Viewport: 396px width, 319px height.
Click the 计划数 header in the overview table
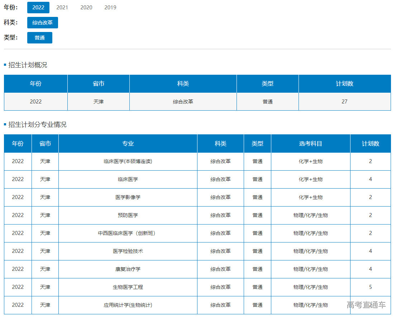(x=344, y=84)
